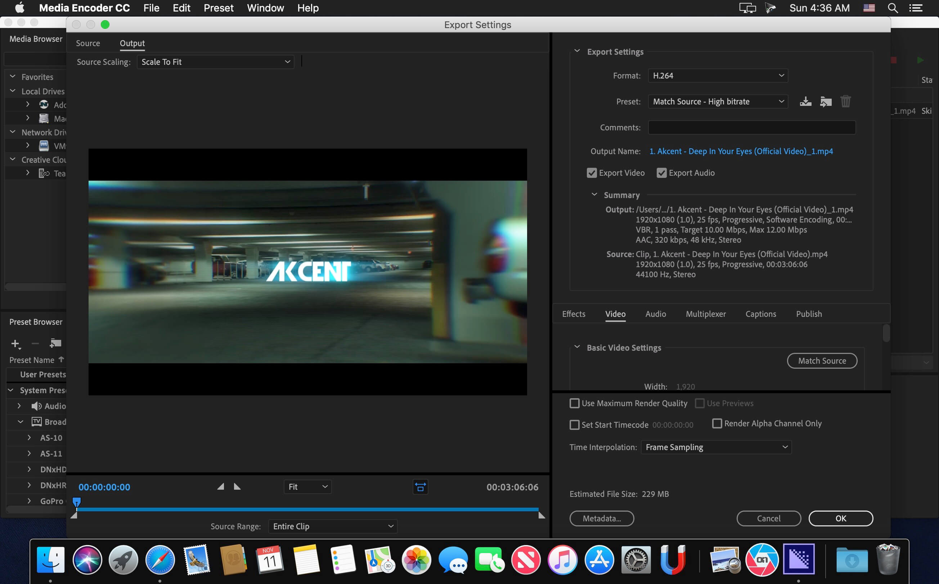This screenshot has width=939, height=584.
Task: Expand the Preset dropdown menu
Action: click(x=717, y=102)
